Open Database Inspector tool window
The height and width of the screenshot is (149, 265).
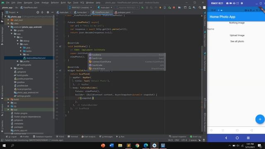point(43,137)
